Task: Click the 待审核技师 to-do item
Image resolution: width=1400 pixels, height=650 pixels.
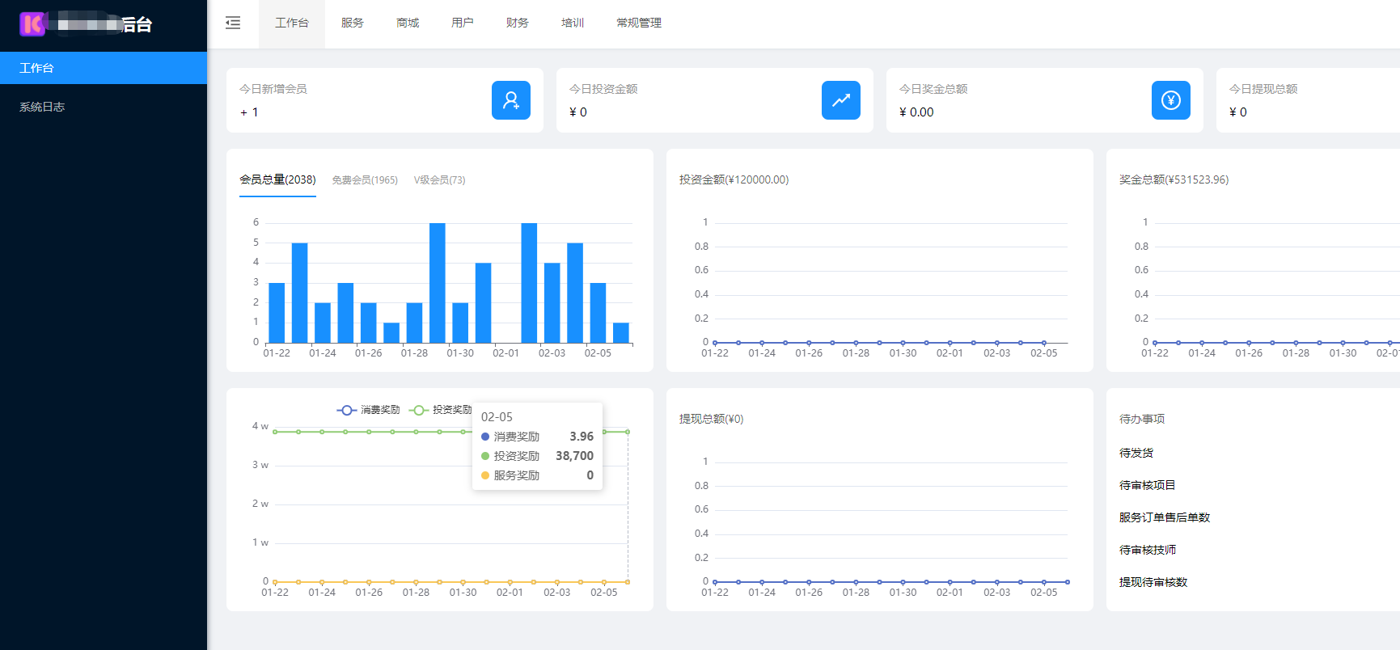Action: tap(1148, 550)
